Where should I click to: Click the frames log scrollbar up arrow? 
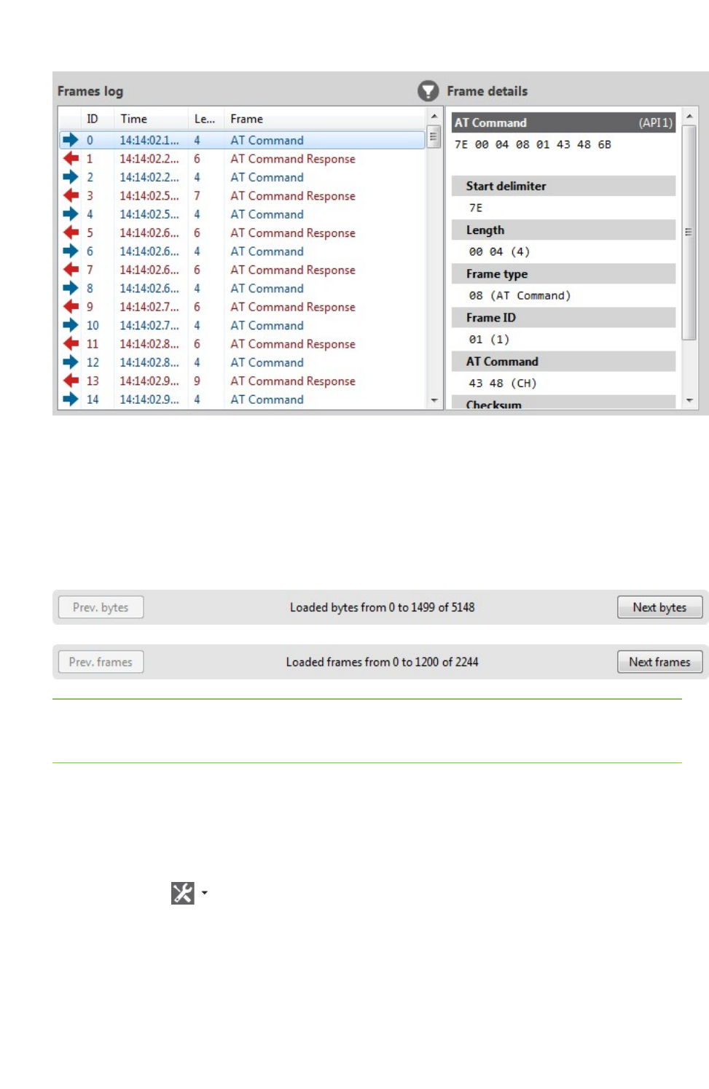coord(434,116)
